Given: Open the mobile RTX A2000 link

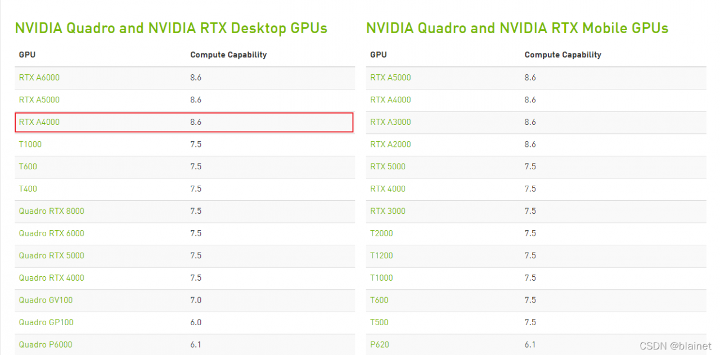Looking at the screenshot, I should pyautogui.click(x=390, y=144).
